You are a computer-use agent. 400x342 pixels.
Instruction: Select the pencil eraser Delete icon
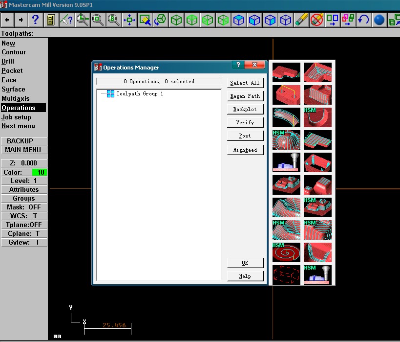301,20
